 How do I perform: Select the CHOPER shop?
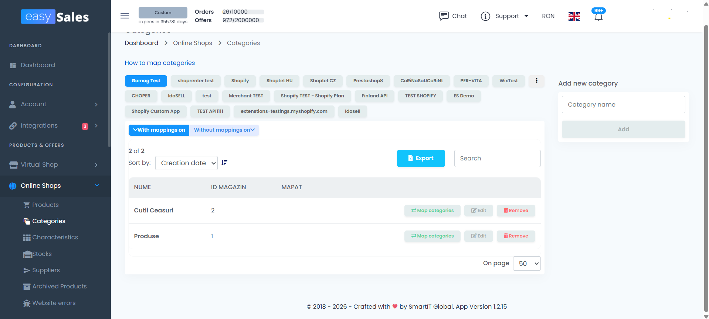point(141,96)
